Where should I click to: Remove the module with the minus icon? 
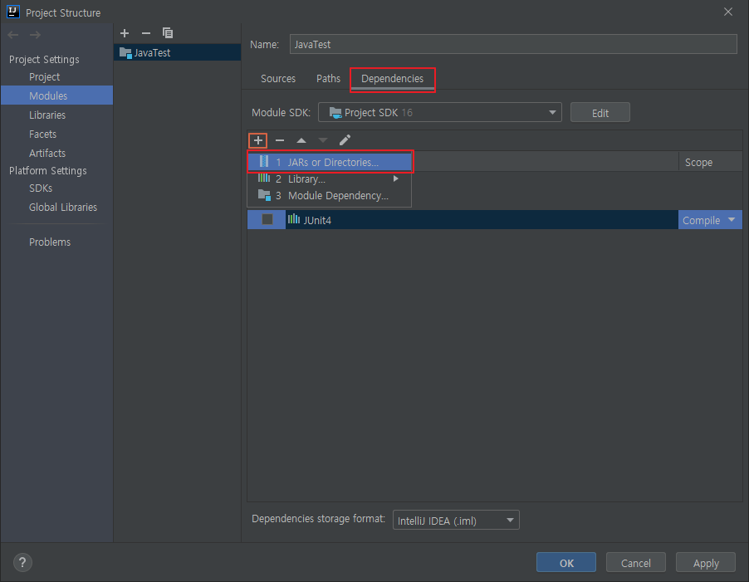(x=146, y=33)
